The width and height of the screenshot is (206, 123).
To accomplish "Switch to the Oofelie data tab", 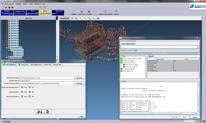I will pyautogui.click(x=36, y=65).
